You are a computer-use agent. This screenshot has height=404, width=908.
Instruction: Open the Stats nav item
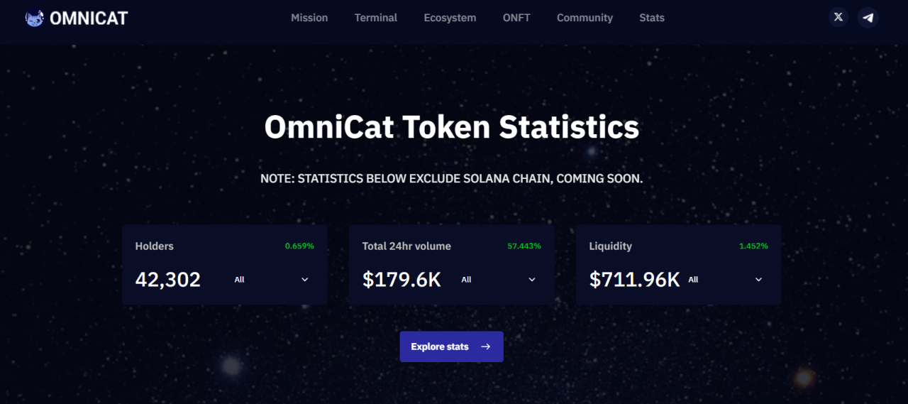click(x=652, y=18)
